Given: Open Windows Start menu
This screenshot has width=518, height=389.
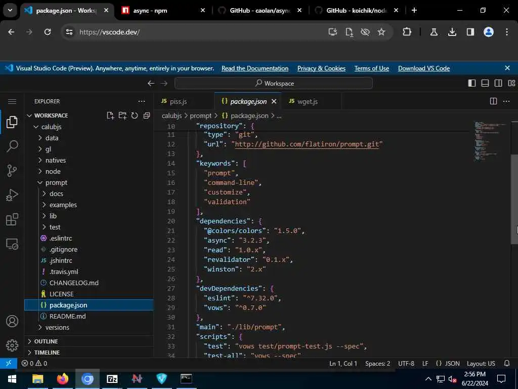Looking at the screenshot, I should click(12, 379).
